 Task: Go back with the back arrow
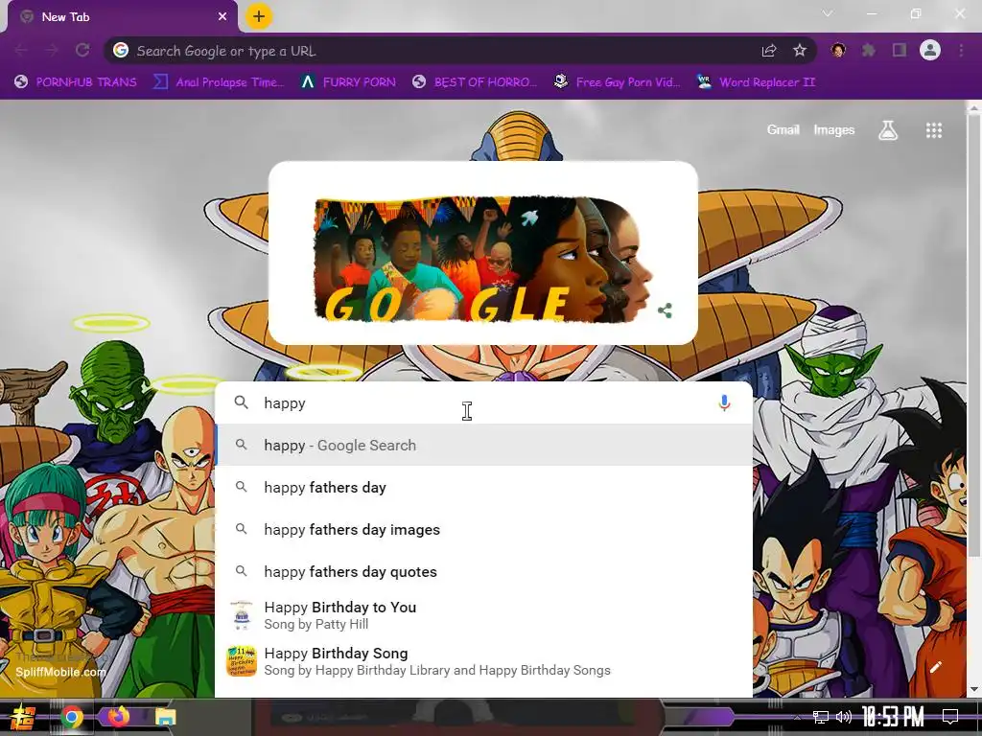21,50
